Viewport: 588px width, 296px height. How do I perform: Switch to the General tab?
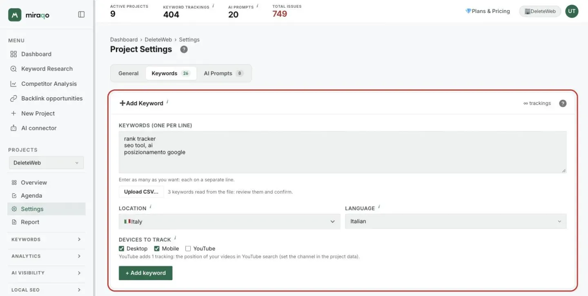coord(129,73)
